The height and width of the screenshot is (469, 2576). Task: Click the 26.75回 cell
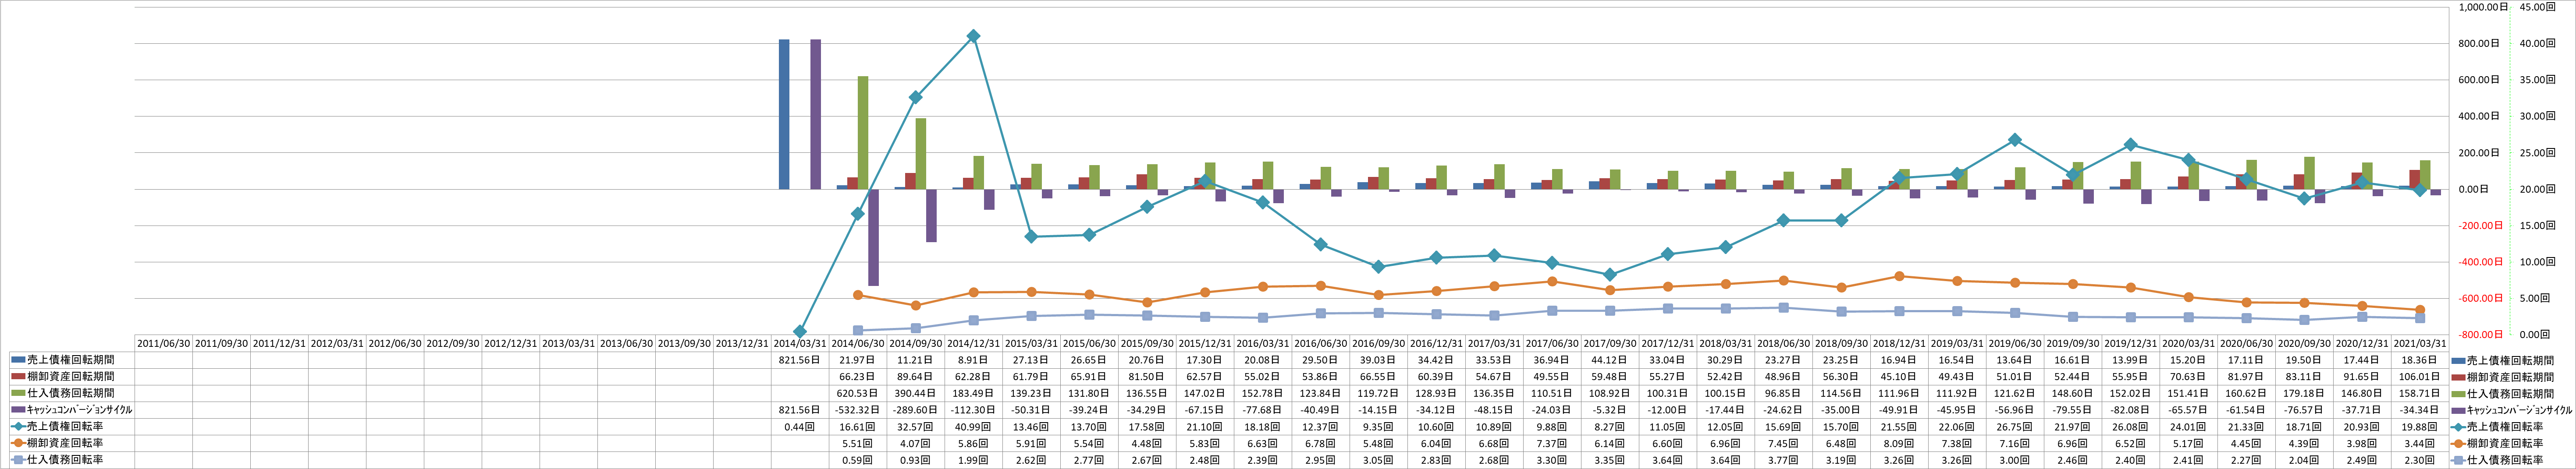coord(2016,427)
